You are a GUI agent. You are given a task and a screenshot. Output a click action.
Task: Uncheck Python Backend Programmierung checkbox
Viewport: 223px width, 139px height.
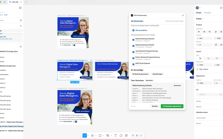(x=134, y=58)
